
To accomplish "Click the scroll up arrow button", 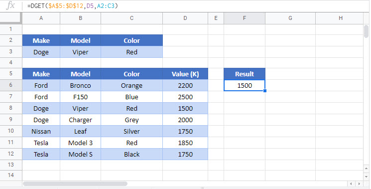I will 366,168.
